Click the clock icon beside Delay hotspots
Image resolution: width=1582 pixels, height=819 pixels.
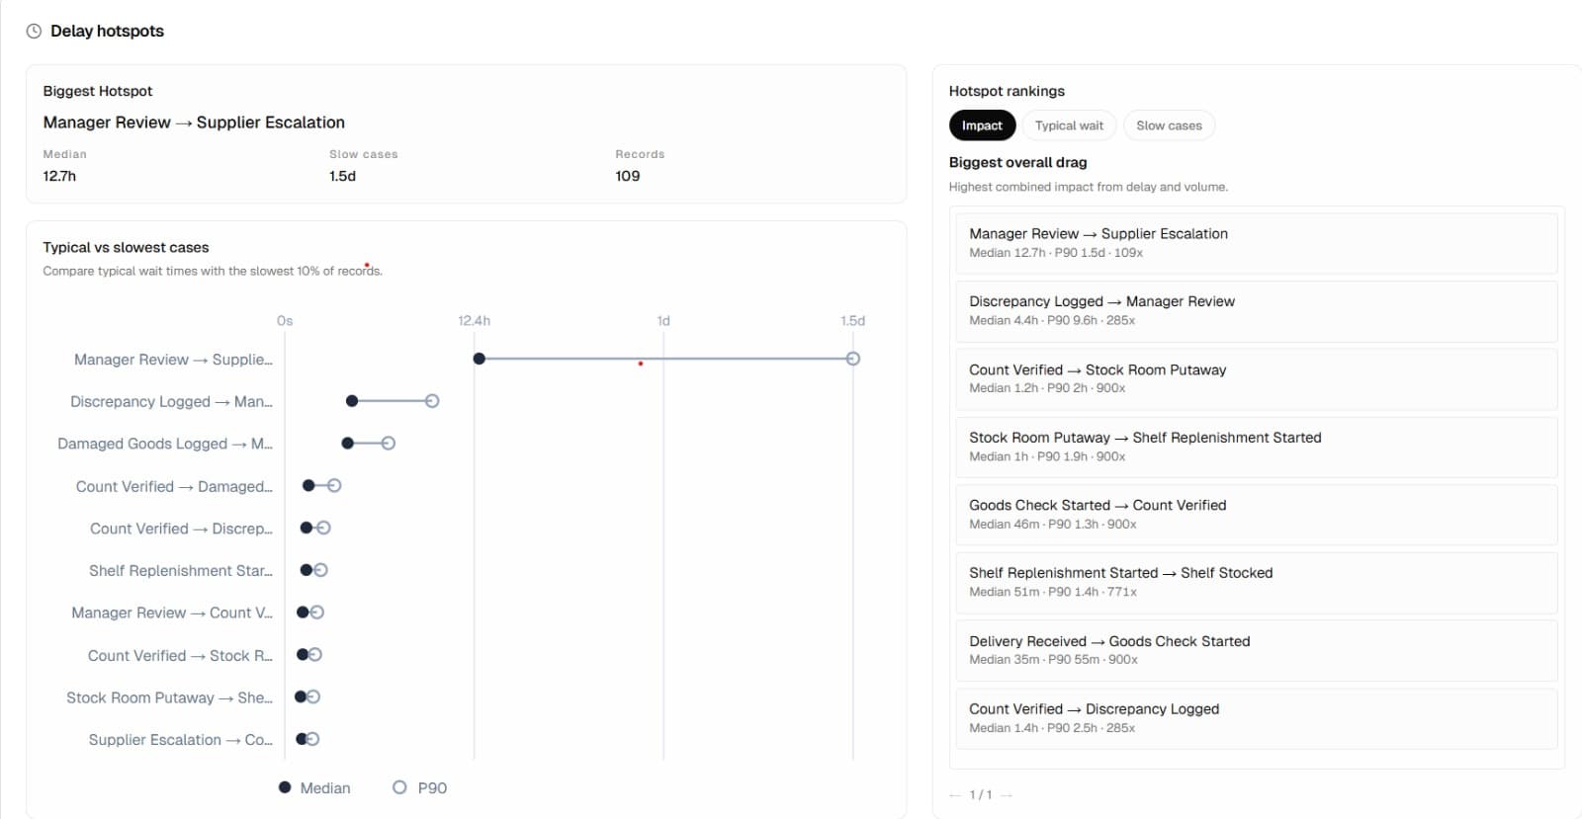pos(34,31)
